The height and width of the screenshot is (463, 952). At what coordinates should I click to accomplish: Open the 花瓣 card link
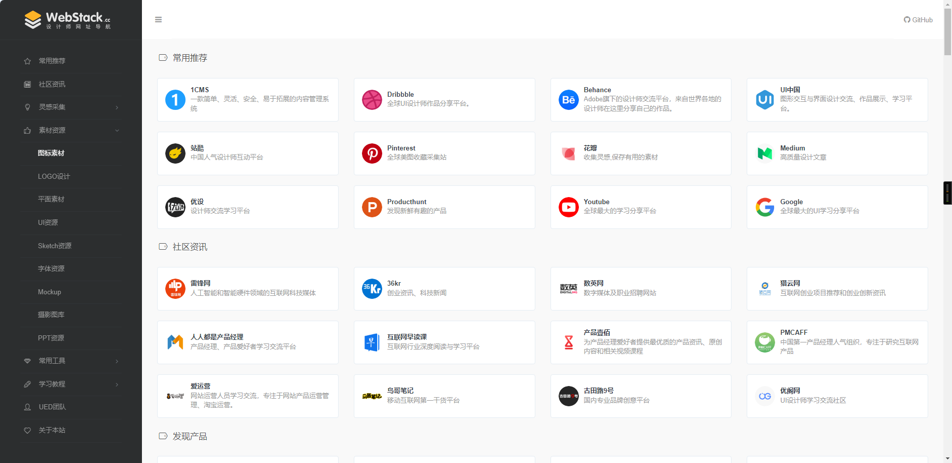coord(640,153)
